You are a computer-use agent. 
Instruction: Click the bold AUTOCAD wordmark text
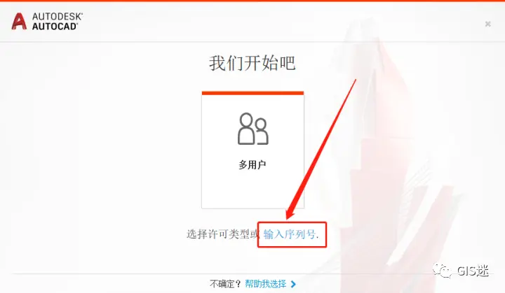(55, 27)
